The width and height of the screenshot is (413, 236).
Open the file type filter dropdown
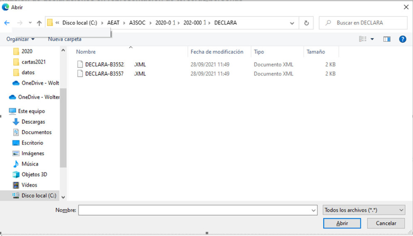click(x=364, y=210)
